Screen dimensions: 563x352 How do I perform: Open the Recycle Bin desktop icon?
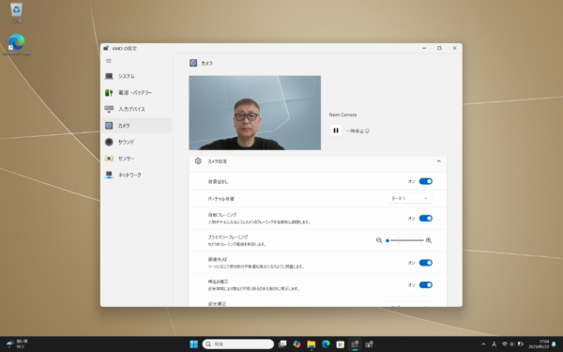point(16,13)
